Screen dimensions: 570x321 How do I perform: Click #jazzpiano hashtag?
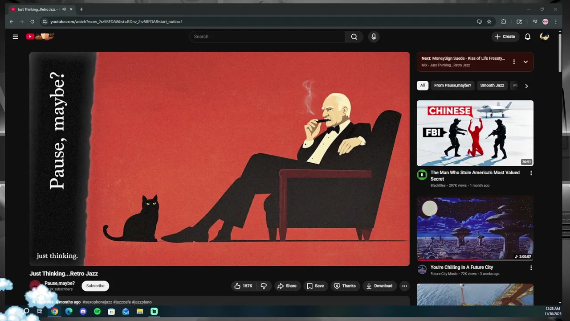click(x=142, y=302)
